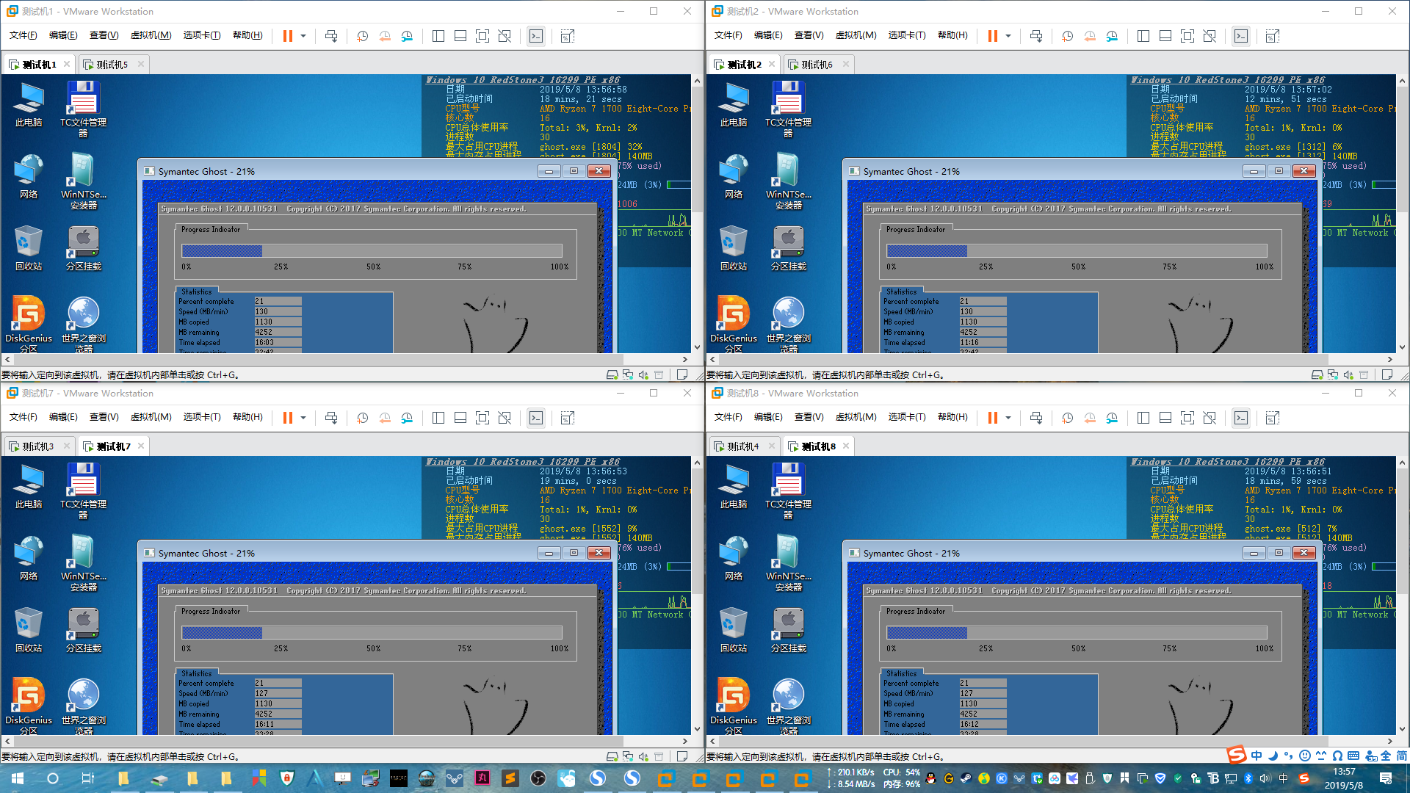Viewport: 1410px width, 793px height.
Task: Switch to 测试机6 tab
Action: [817, 65]
